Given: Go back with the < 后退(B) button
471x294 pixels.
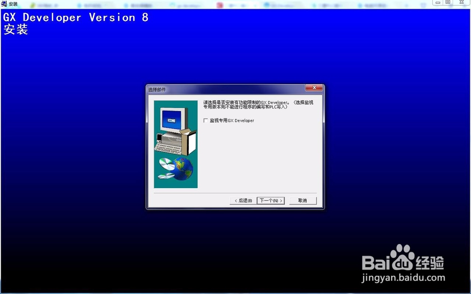Looking at the screenshot, I should 244,200.
